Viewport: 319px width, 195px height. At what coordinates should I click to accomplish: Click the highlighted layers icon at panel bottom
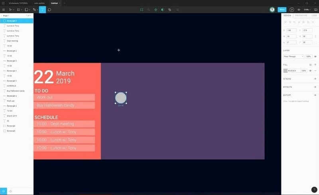[x=4, y=191]
